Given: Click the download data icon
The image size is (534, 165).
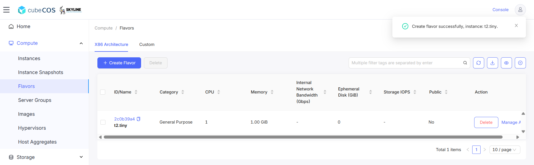Looking at the screenshot, I should tap(492, 63).
